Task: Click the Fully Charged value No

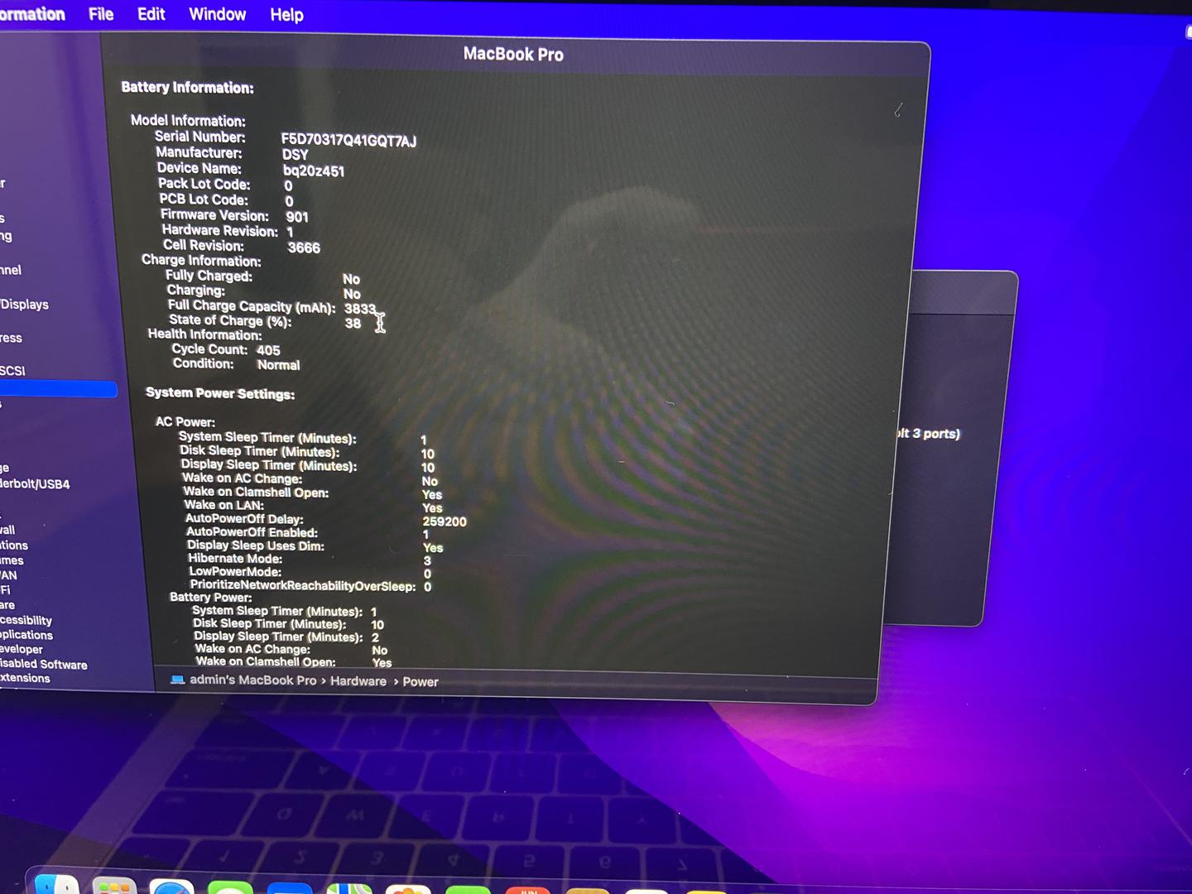Action: pos(351,280)
